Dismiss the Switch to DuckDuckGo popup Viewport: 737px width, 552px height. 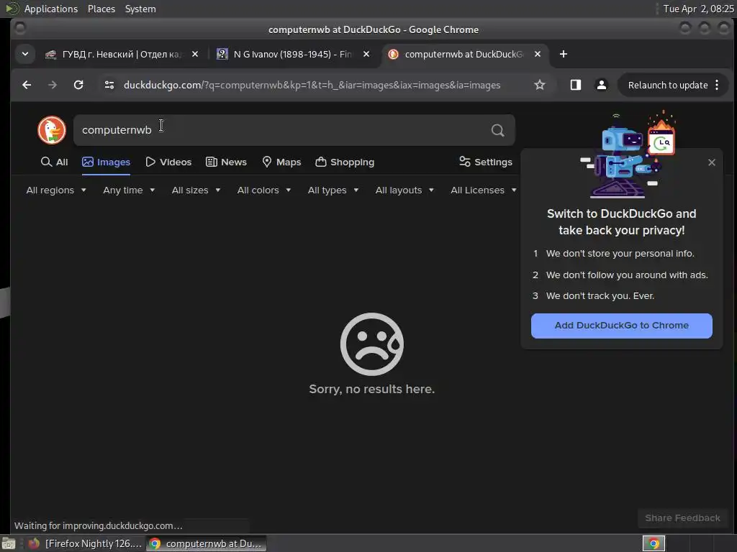click(x=712, y=162)
